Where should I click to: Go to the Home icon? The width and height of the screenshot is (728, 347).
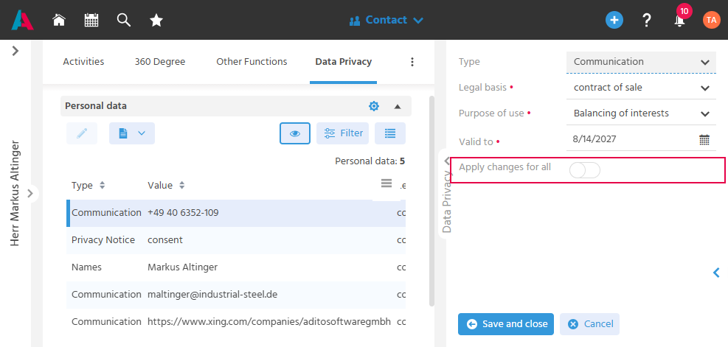pos(59,20)
